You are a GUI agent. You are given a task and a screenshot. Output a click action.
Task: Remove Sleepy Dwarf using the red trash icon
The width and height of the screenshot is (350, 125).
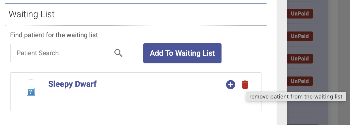245,85
